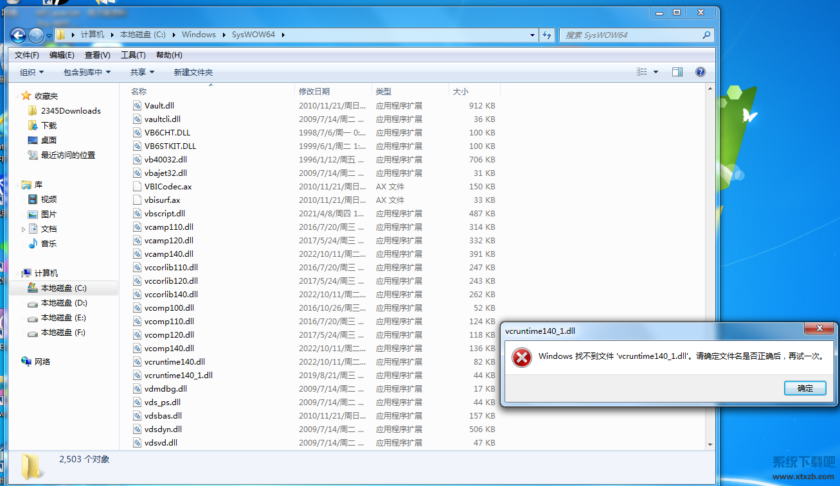This screenshot has width=840, height=486.
Task: Click the 确定 button in error dialog
Action: click(x=805, y=388)
